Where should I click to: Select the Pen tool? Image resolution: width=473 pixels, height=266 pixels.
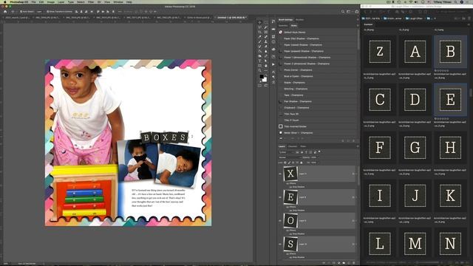[266, 56]
